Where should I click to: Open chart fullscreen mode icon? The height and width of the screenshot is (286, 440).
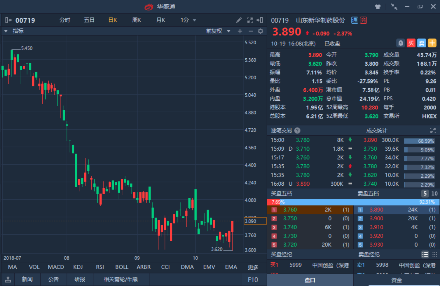250,20
